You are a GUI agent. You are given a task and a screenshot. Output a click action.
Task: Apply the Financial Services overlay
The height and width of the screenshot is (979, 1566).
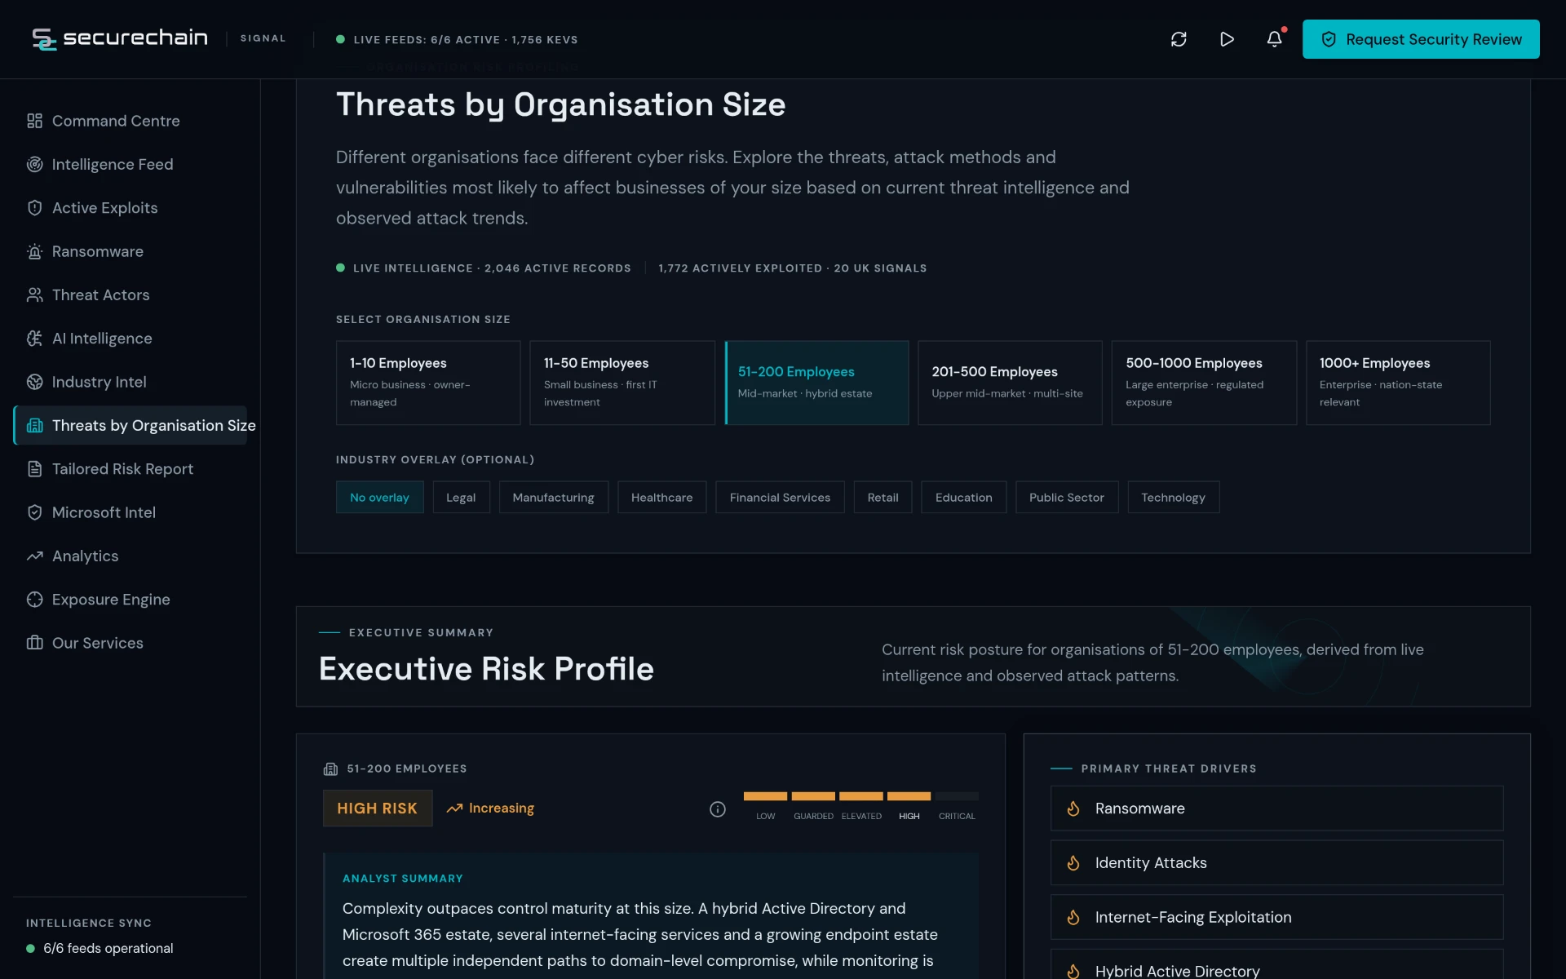(780, 497)
